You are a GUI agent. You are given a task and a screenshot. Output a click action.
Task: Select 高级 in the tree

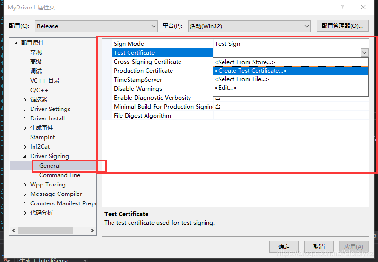36,62
